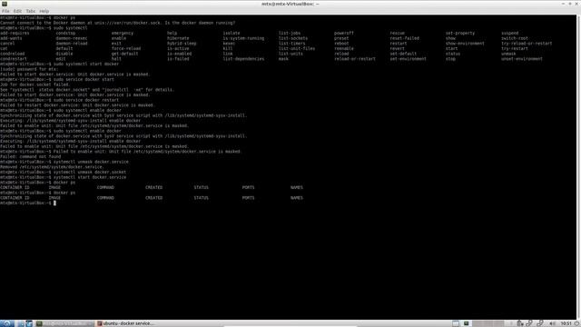This screenshot has height=327, width=581.
Task: Click "Cannot connect to the Docker daemon" line
Action: pyautogui.click(x=117, y=23)
